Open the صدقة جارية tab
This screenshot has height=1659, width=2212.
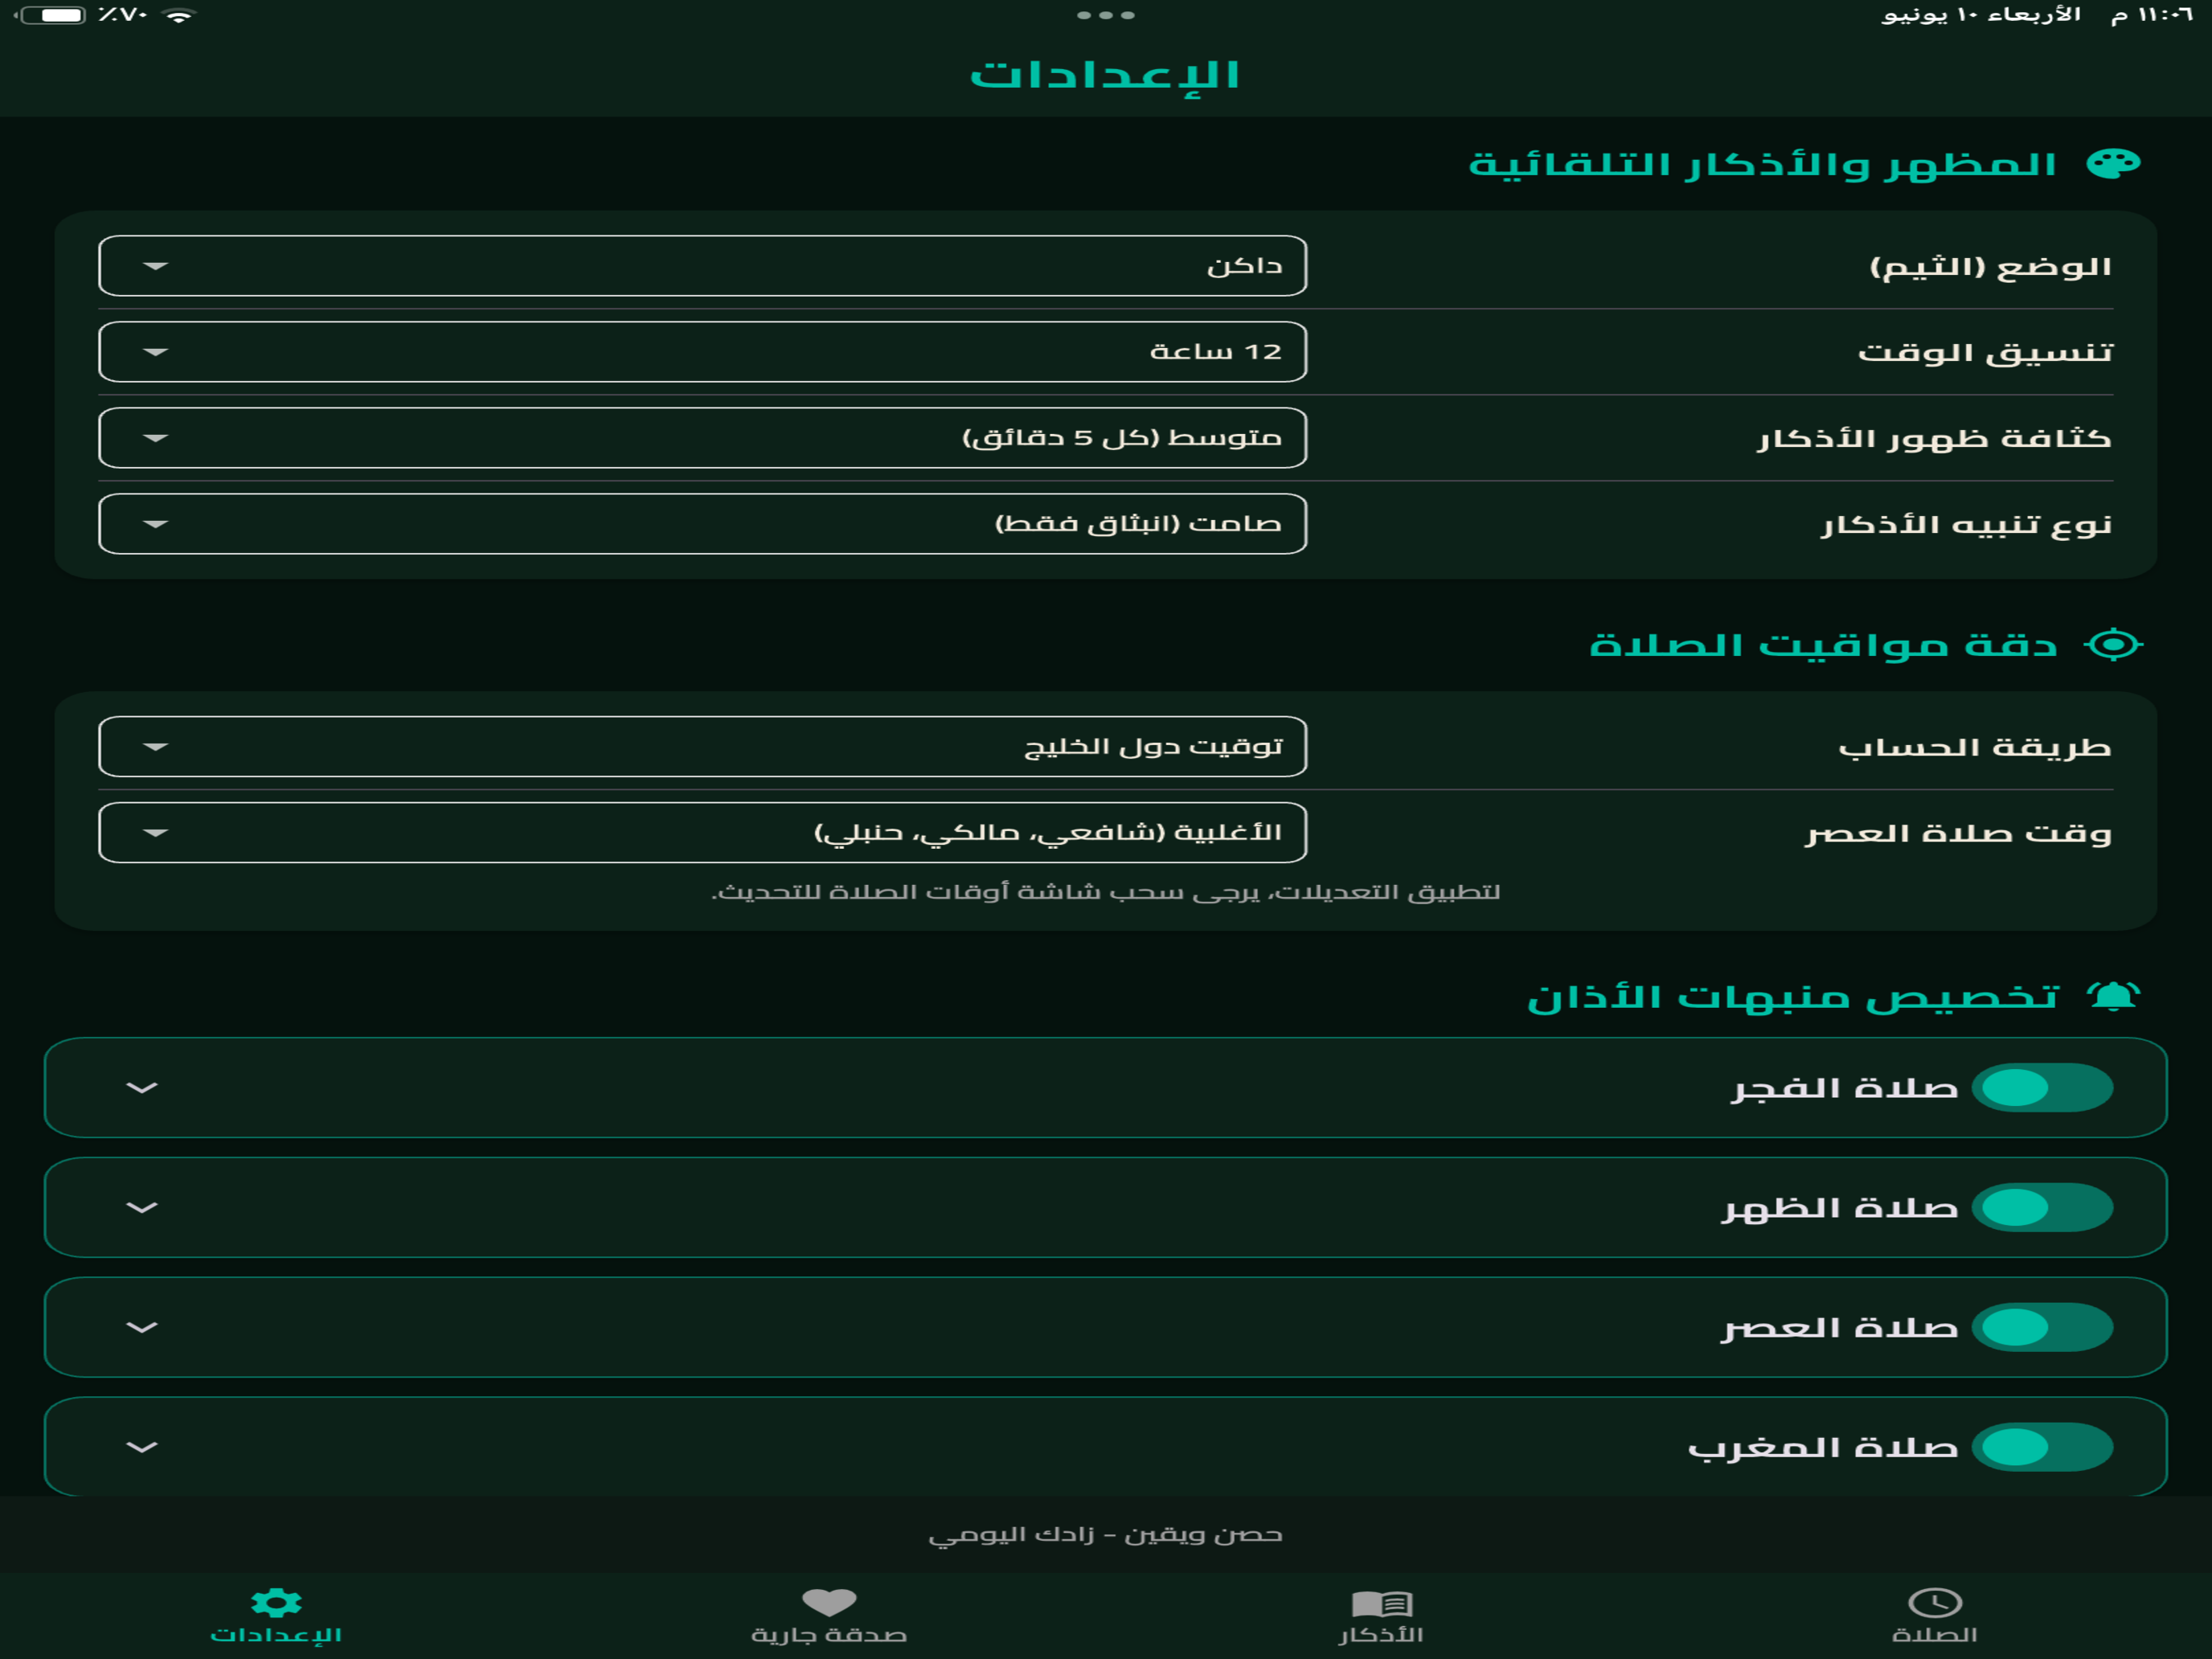pos(829,1616)
